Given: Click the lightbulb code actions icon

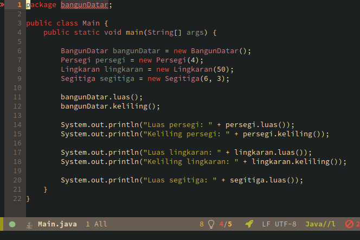Looking at the screenshot, I should point(211,224).
